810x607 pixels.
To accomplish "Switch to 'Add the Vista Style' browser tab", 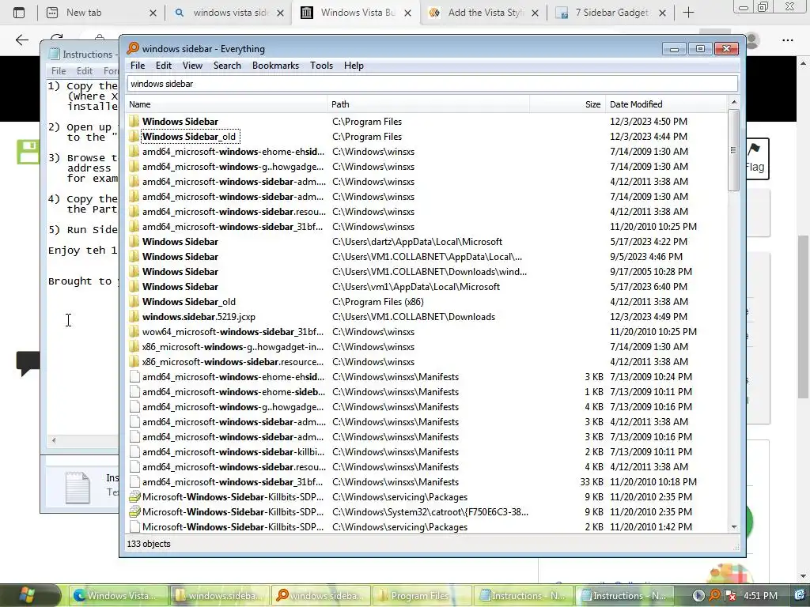I will (483, 13).
